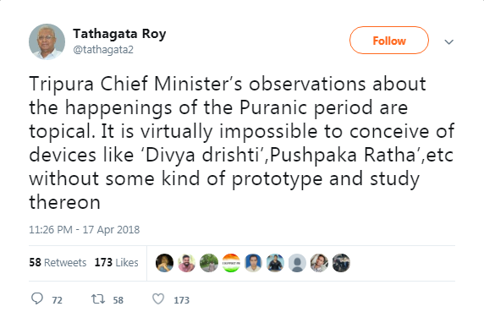Viewport: 484px width, 323px height.
Task: View the 173 Likes list
Action: 117,262
